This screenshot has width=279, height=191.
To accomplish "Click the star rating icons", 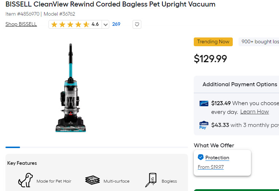I will click(x=70, y=24).
